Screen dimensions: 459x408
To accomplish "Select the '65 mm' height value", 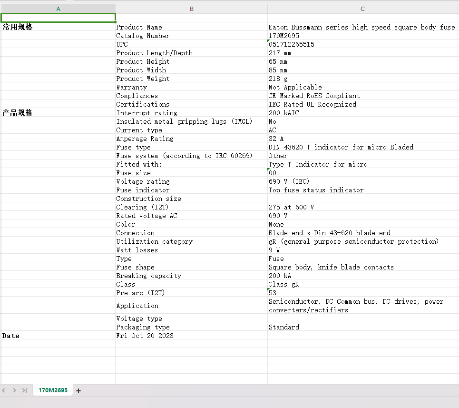I will [x=363, y=61].
